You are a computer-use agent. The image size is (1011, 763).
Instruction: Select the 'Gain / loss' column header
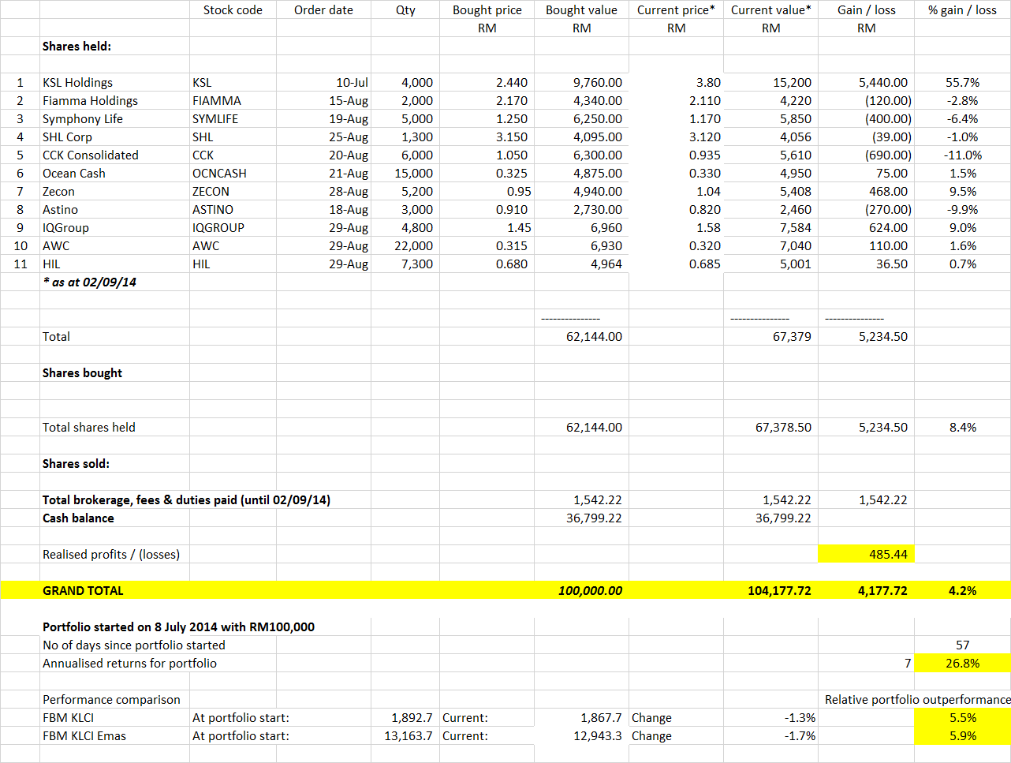point(867,9)
